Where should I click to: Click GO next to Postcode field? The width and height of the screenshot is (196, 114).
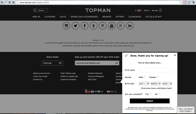point(60,63)
